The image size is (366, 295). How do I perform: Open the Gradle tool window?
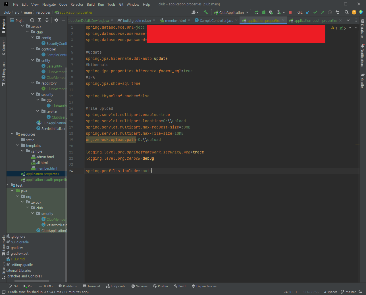(362, 81)
